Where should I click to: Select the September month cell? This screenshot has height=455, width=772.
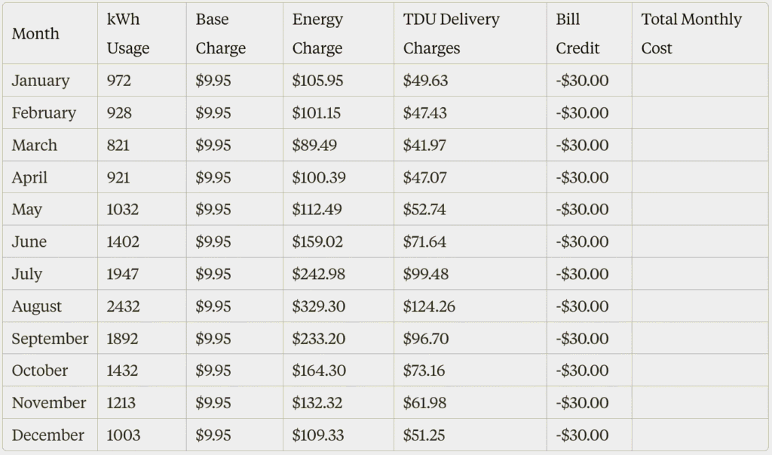tap(50, 339)
